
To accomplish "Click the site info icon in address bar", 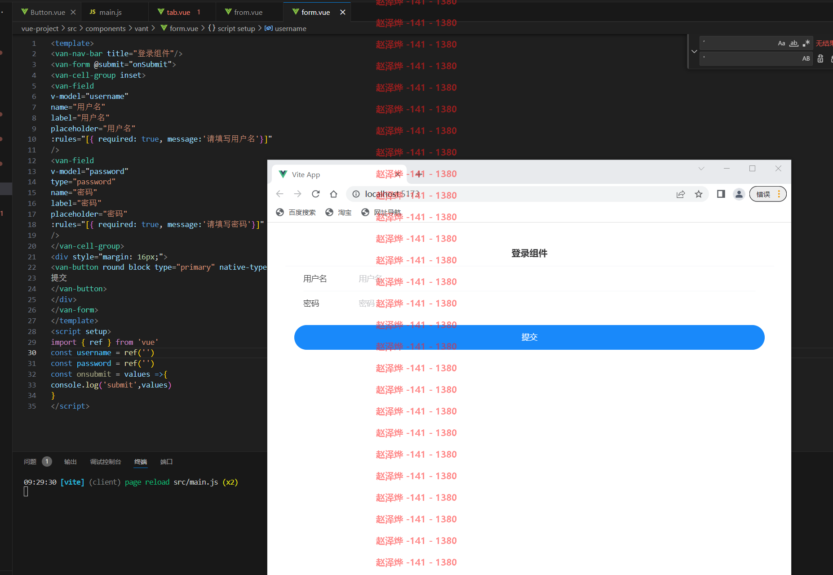I will coord(356,194).
